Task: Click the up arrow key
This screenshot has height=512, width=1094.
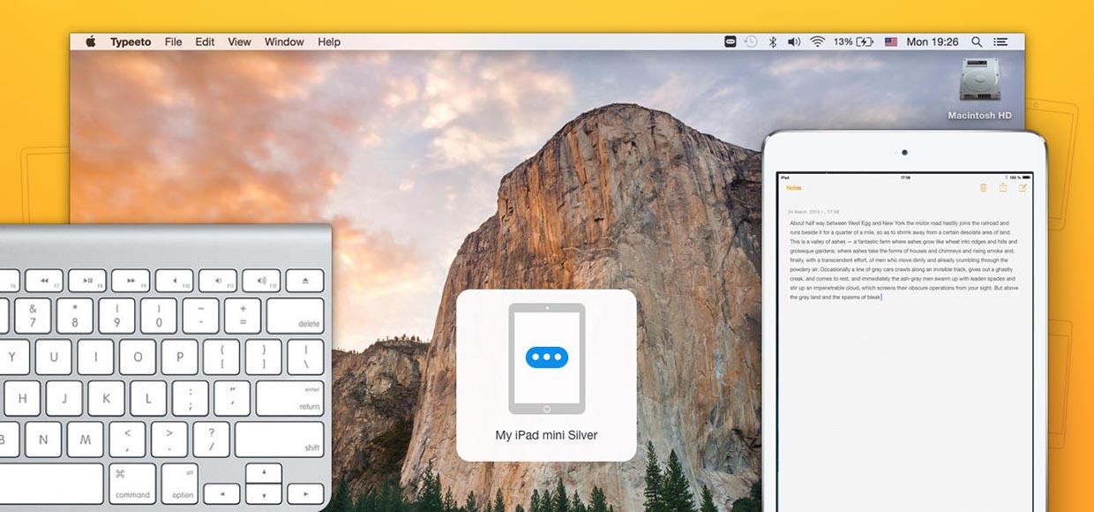Action: pos(263,473)
